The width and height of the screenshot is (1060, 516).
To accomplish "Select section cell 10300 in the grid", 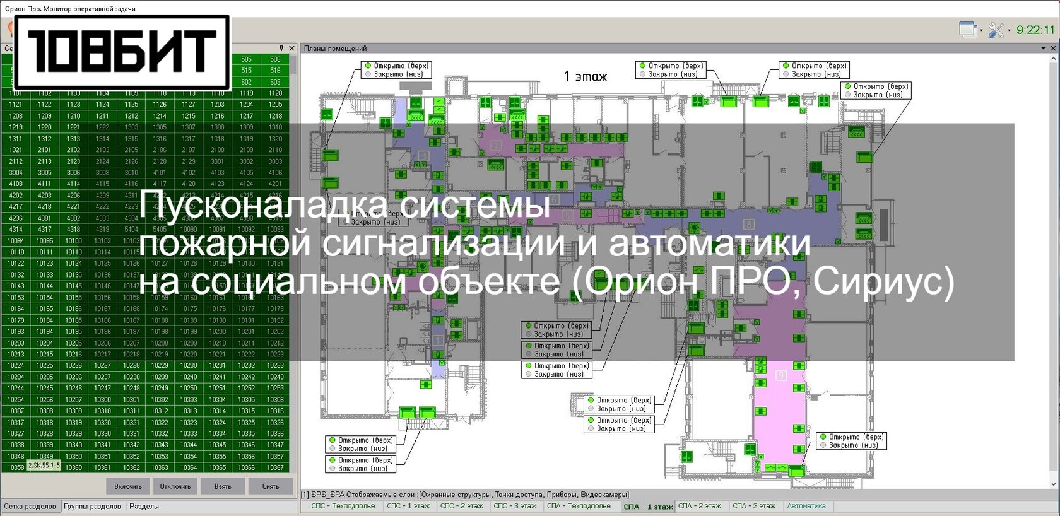I will click(102, 400).
